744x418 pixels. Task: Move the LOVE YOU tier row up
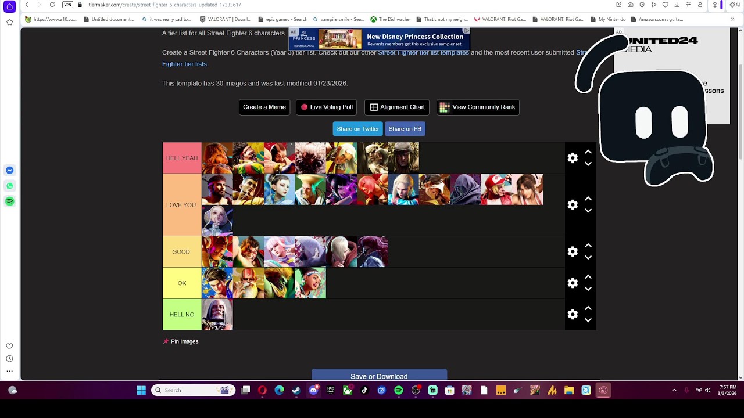(x=588, y=199)
